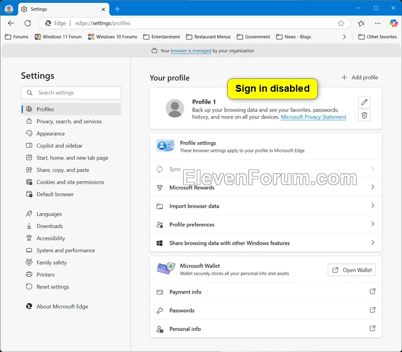This screenshot has height=352, width=402.
Task: Open System and performance settings
Action: coord(71,251)
